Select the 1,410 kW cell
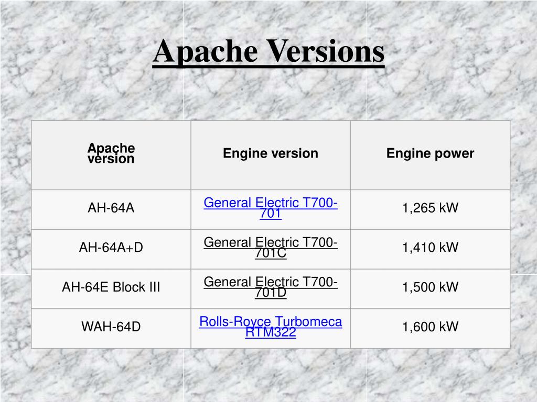Viewport: 537px width, 402px height. point(430,249)
